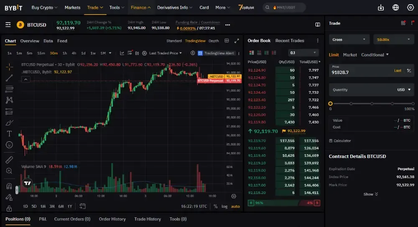Open chart settings gear in toolbar
Image resolution: width=418 pixels, height=227 pixels.
click(145, 53)
